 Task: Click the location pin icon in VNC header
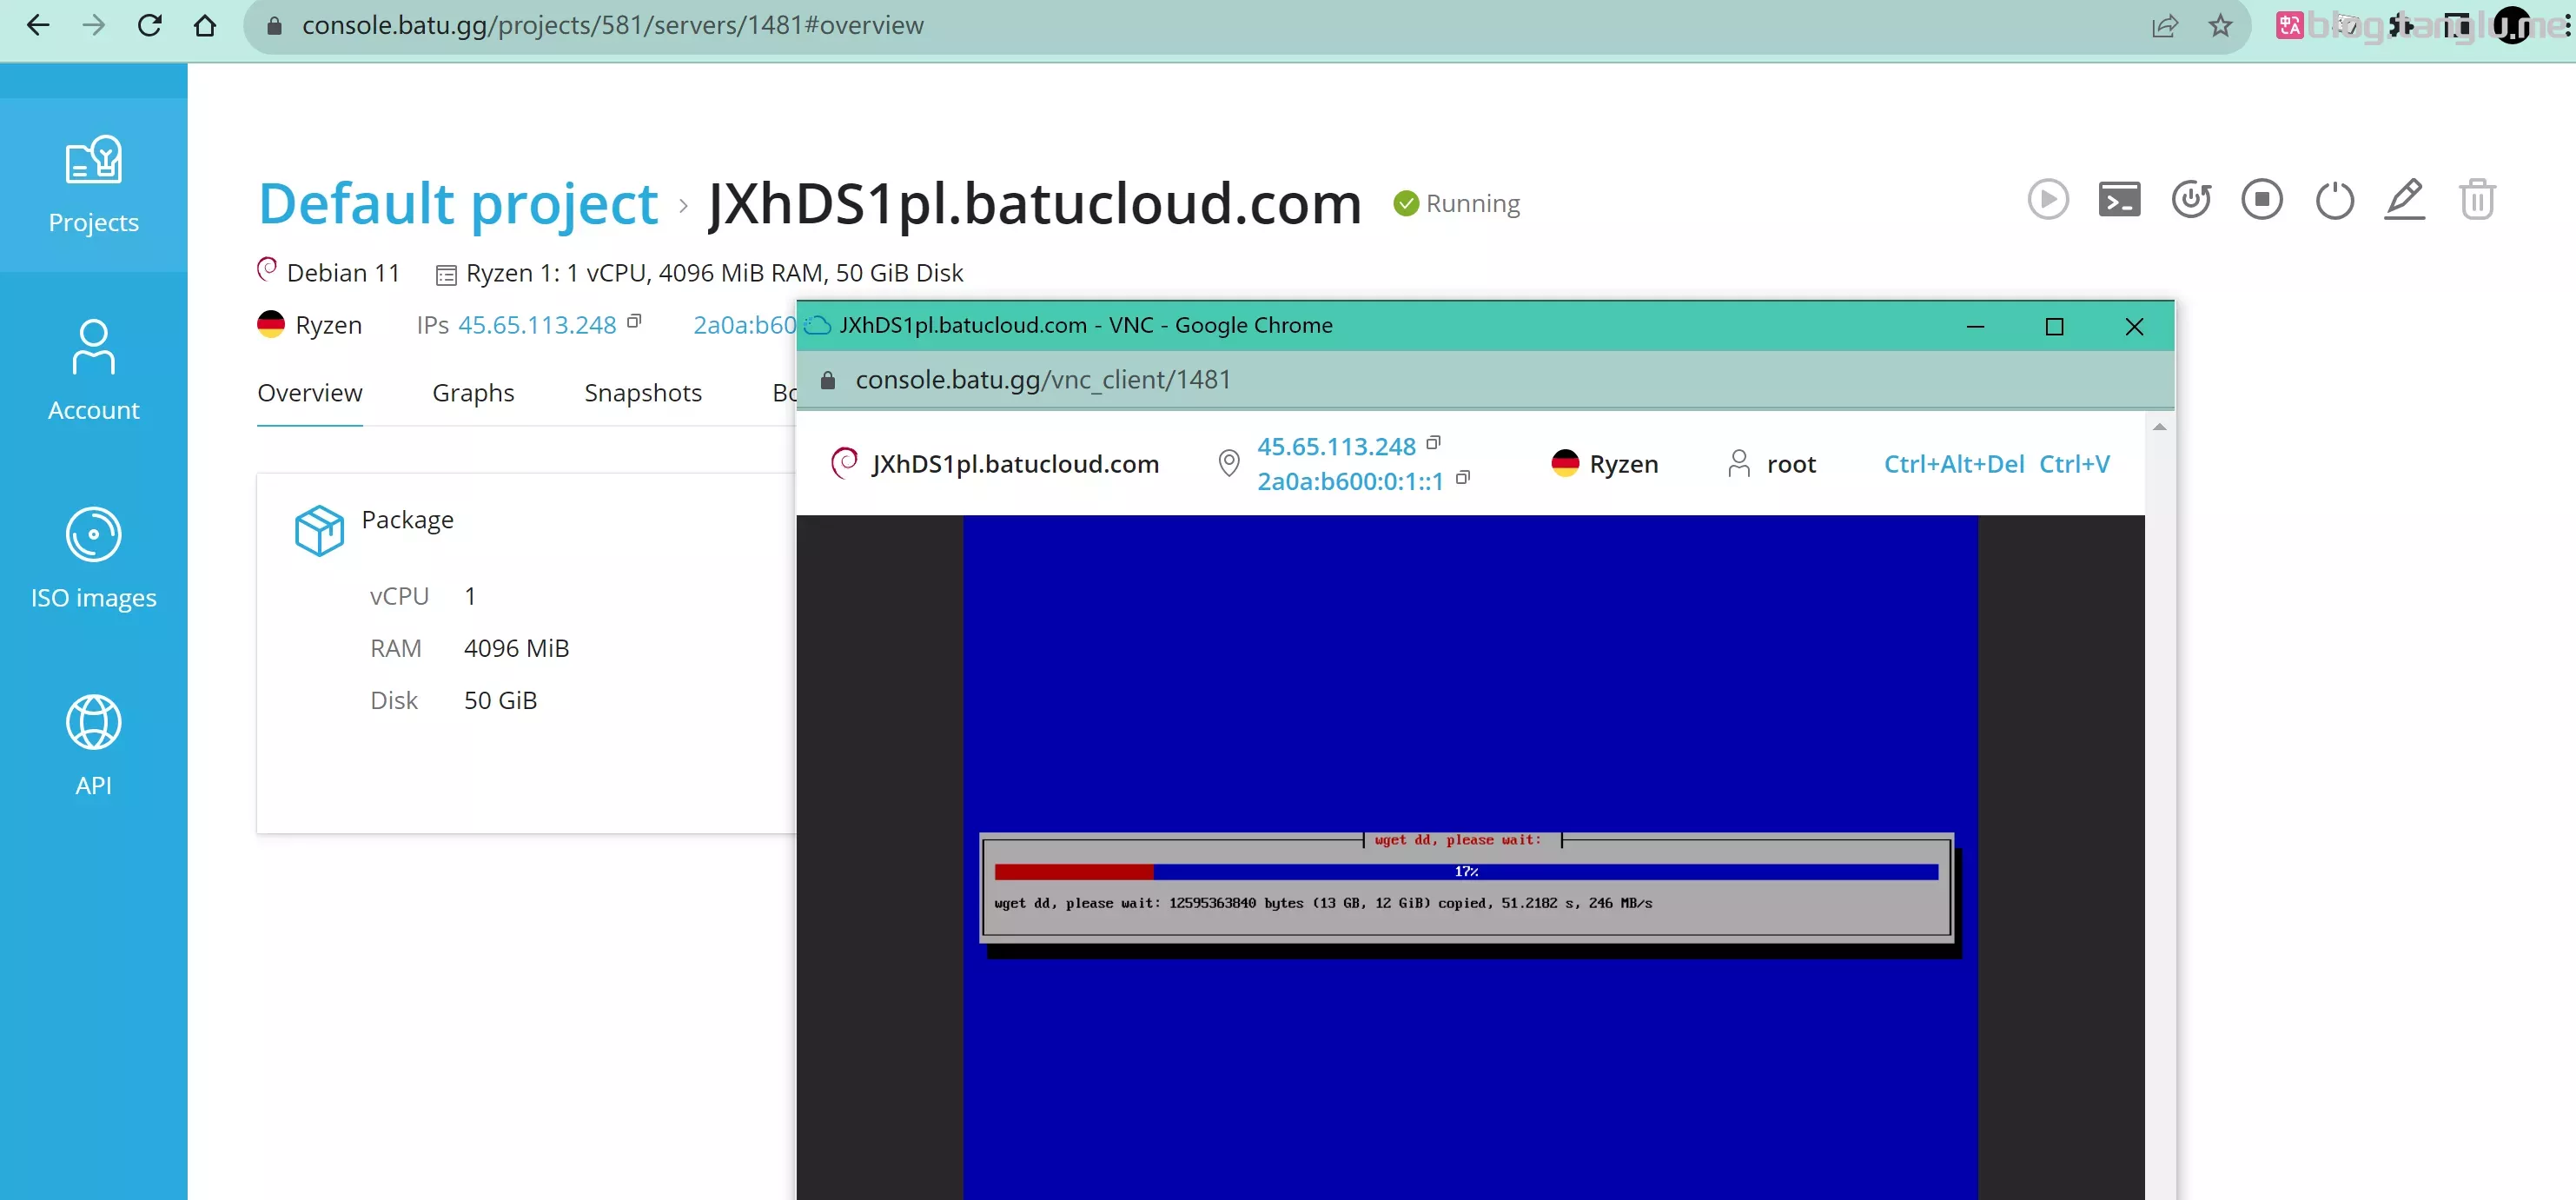click(1229, 463)
